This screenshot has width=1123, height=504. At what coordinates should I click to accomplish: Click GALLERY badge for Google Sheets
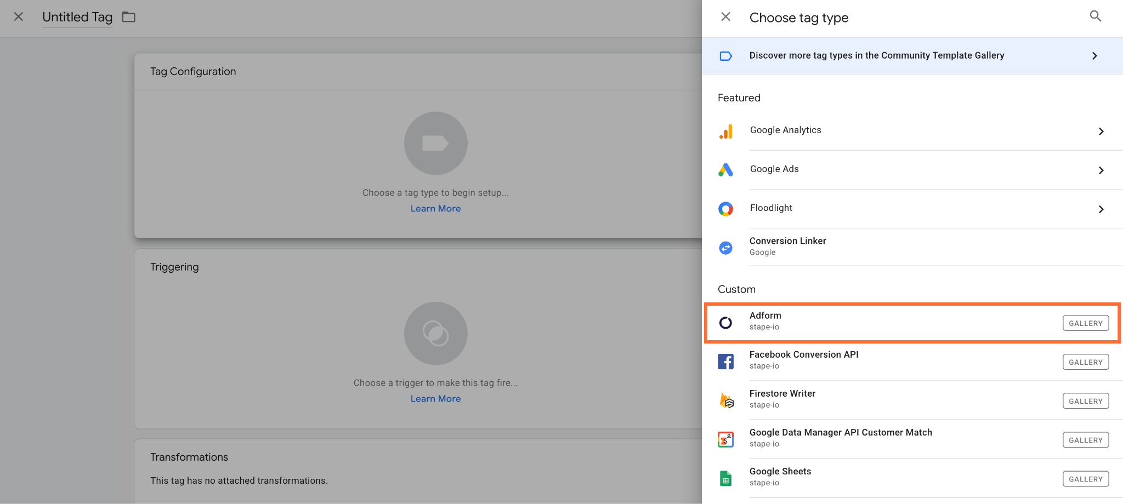(x=1086, y=479)
